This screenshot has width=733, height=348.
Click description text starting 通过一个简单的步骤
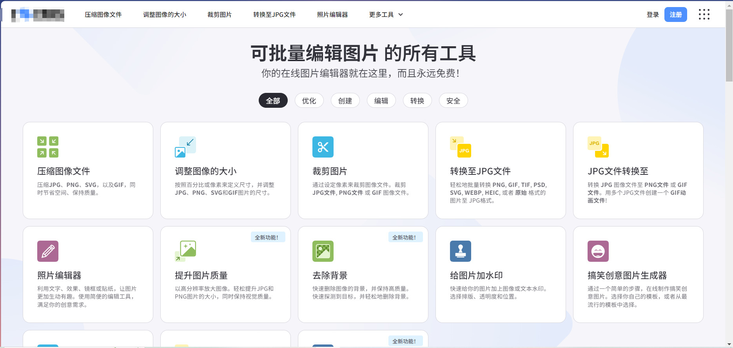637,297
